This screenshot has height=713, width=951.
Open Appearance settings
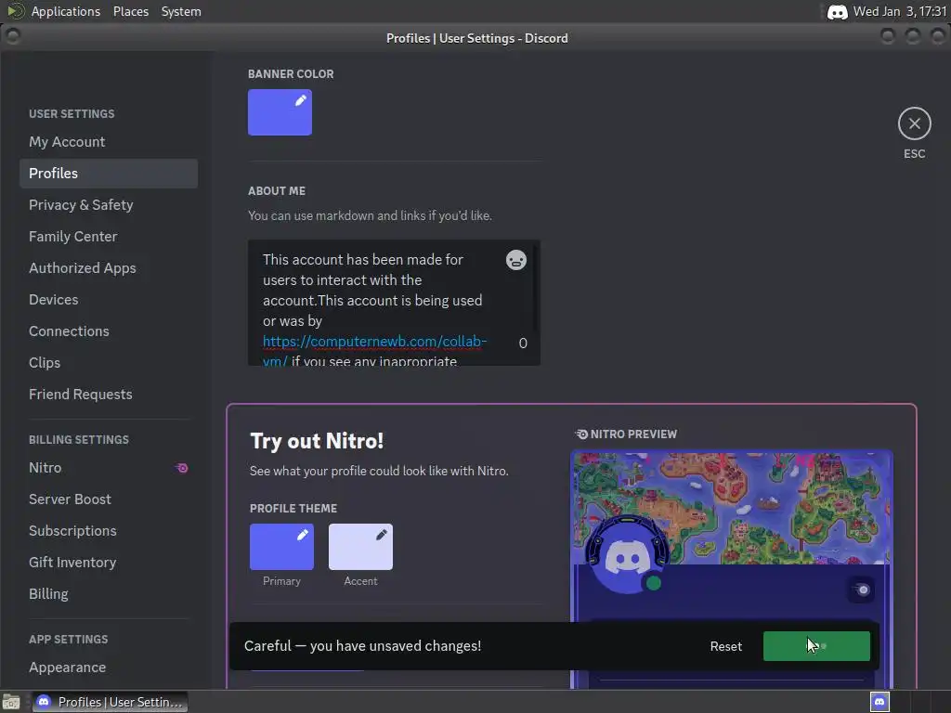tap(109, 667)
